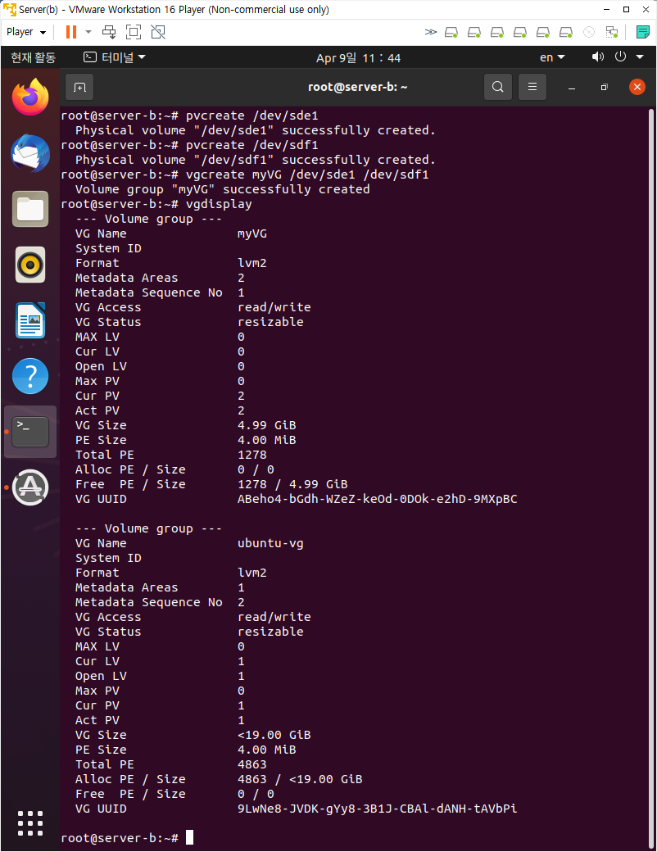Show applications grid at dock bottom
The image size is (657, 852).
(x=30, y=823)
